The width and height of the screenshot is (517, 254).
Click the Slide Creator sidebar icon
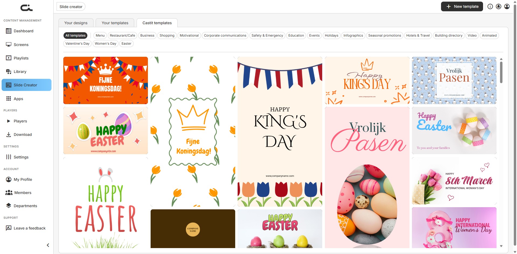9,85
